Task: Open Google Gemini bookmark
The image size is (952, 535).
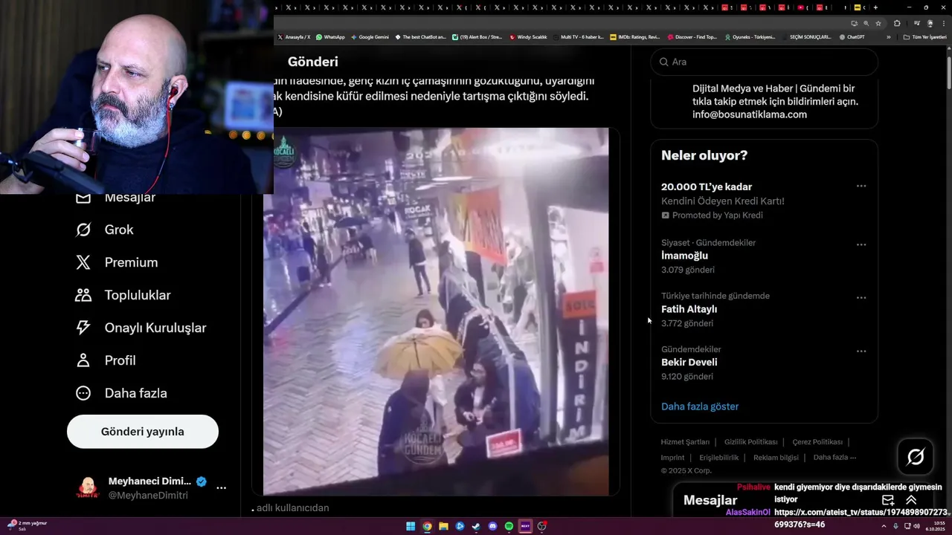Action: click(370, 36)
